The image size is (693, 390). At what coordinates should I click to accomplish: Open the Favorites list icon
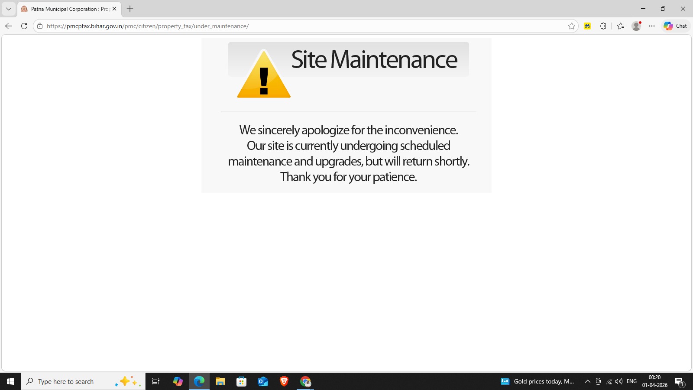(621, 26)
